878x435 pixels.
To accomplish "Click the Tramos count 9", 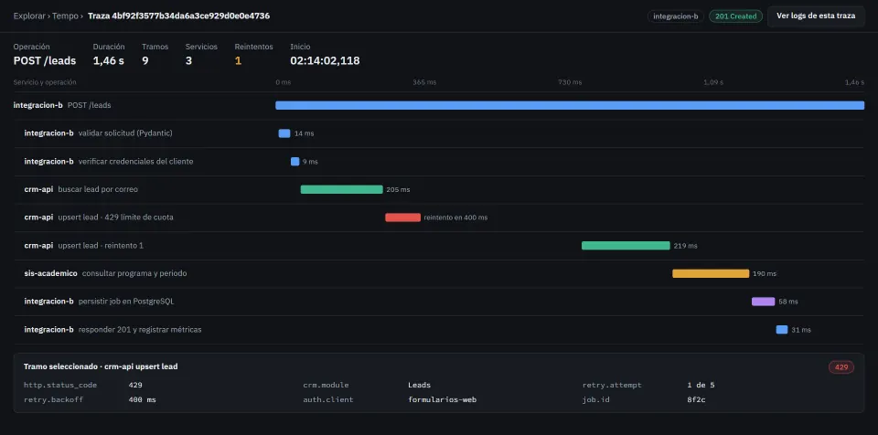I will (x=145, y=60).
